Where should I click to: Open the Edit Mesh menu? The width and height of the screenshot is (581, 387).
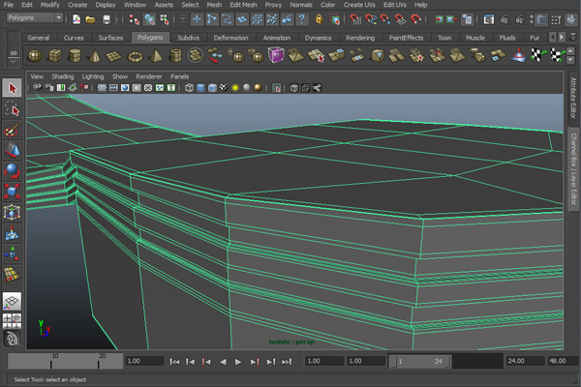tap(243, 5)
